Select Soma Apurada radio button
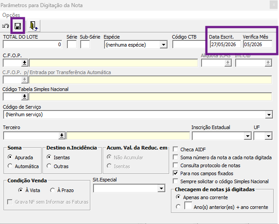Image resolution: width=279 pixels, height=224 pixels. 10,157
